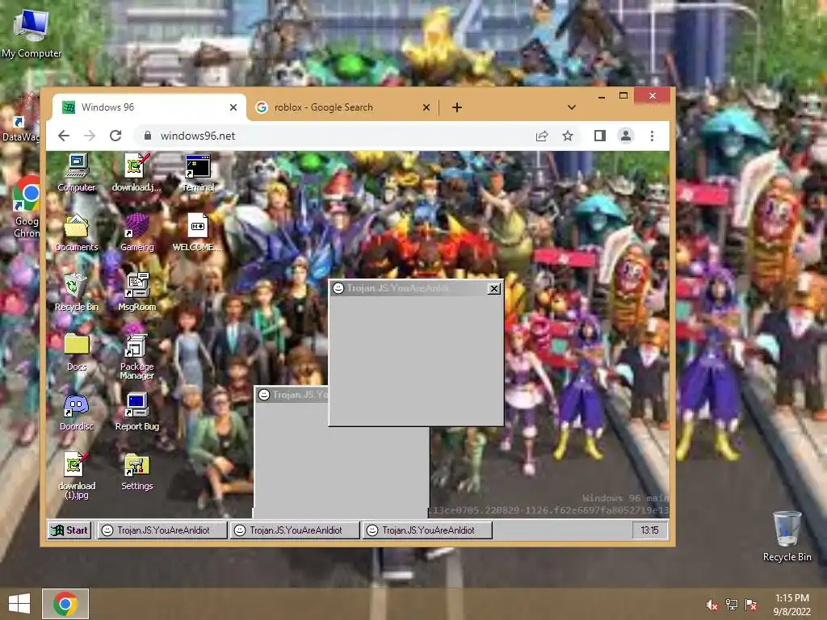
Task: Click the host clock showing 1:15 PM
Action: click(792, 605)
